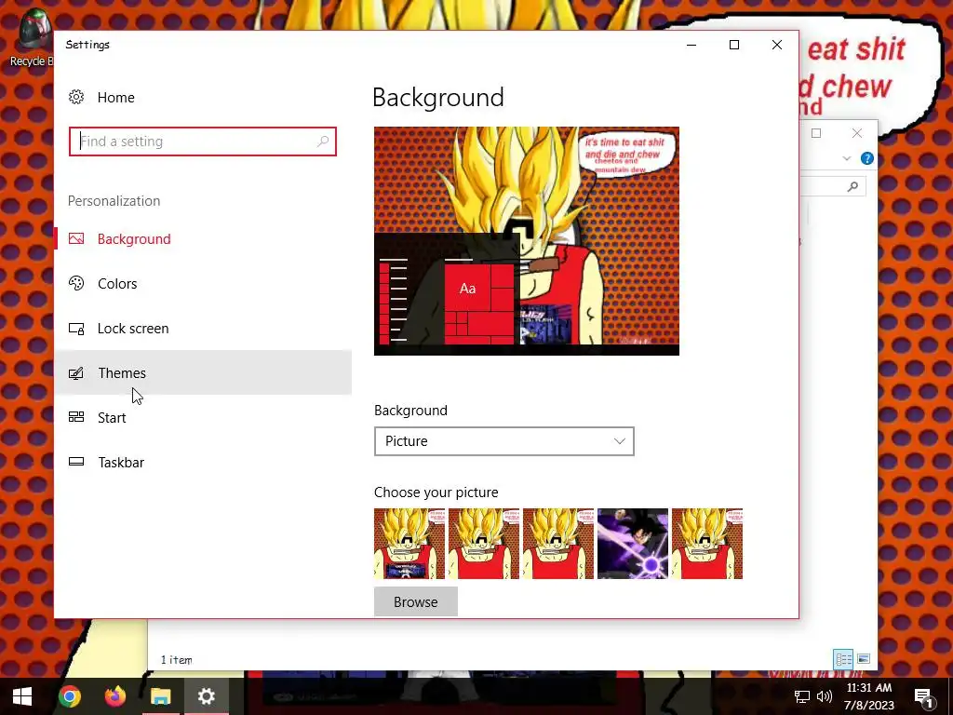Open the Windows Start menu
Image resolution: width=953 pixels, height=715 pixels.
(22, 696)
